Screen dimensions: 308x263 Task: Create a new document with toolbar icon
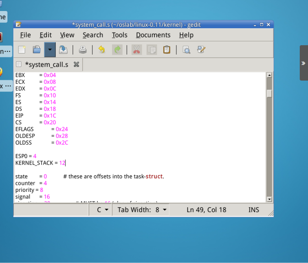point(22,50)
